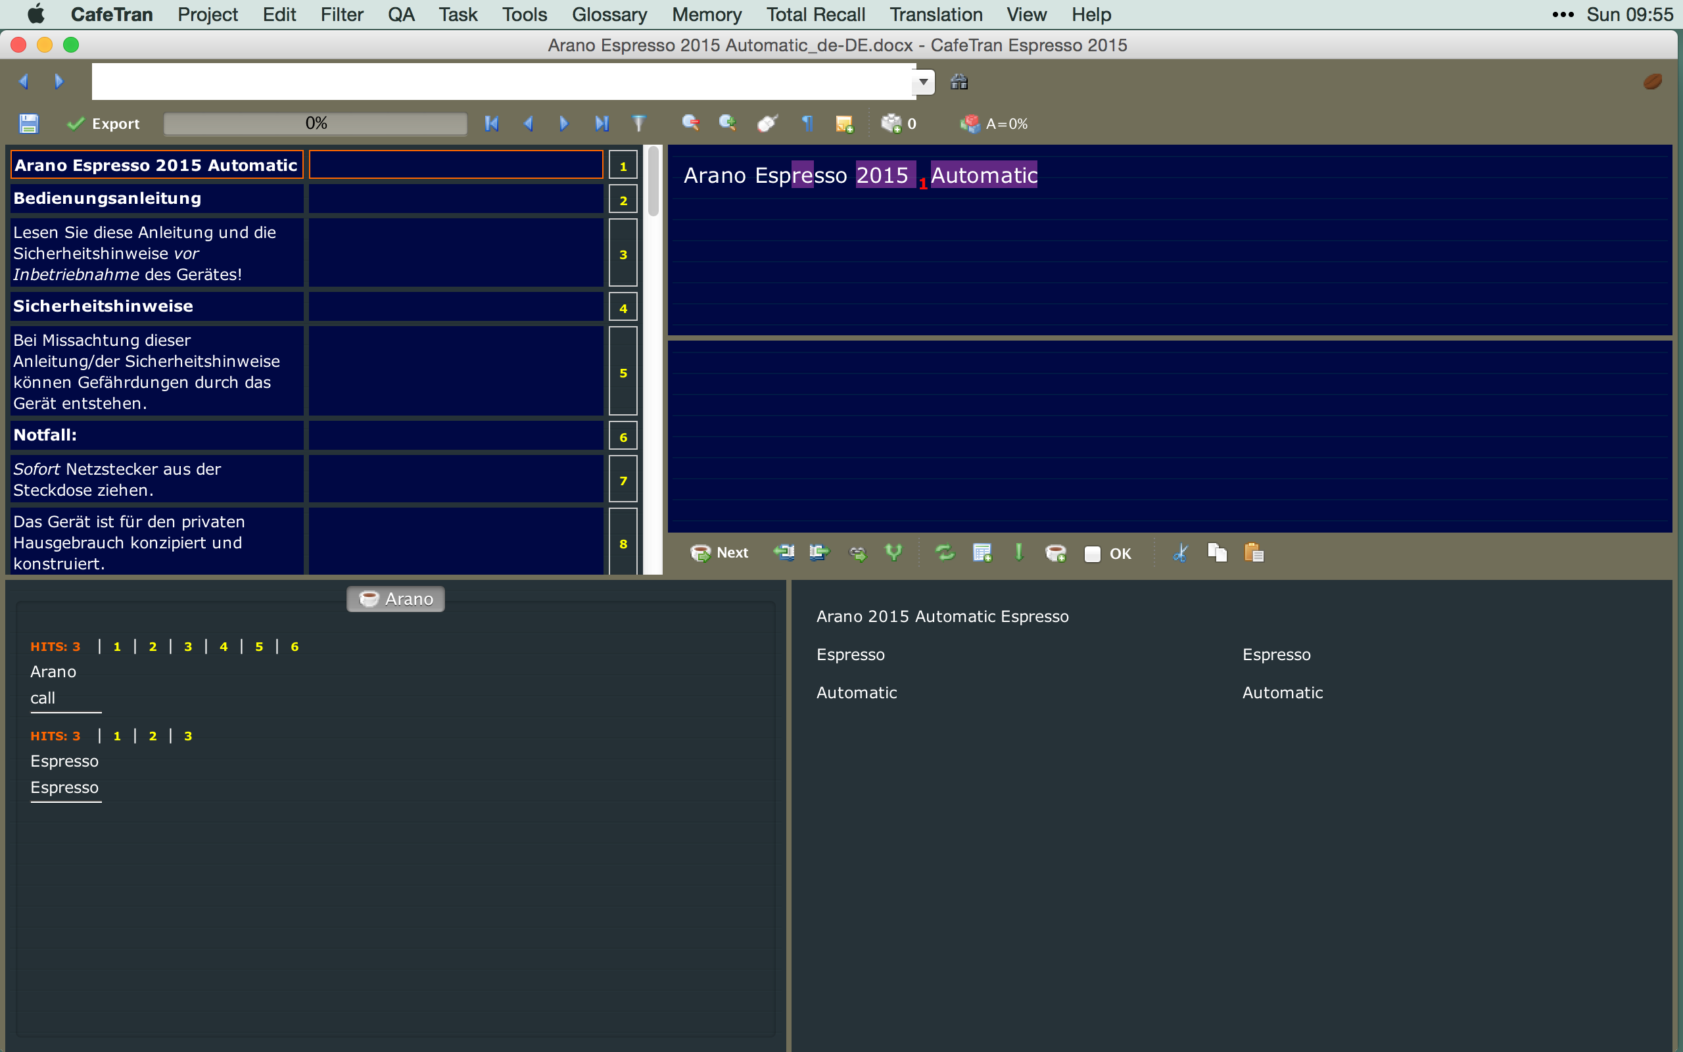Click the 0% progress bar
This screenshot has height=1052, width=1683.
tap(316, 124)
